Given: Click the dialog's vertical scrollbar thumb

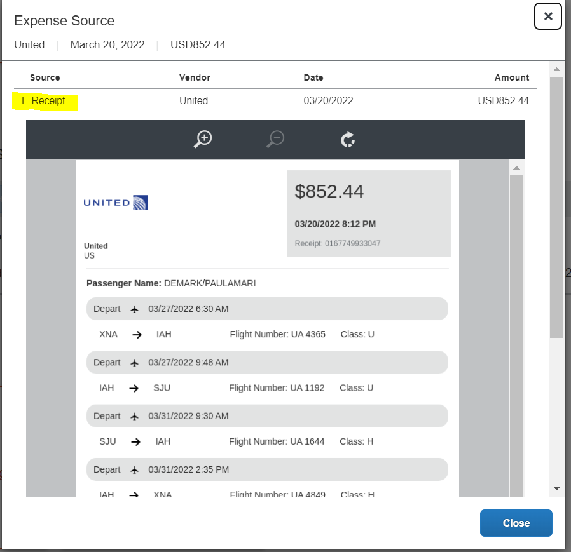Looking at the screenshot, I should point(556,208).
